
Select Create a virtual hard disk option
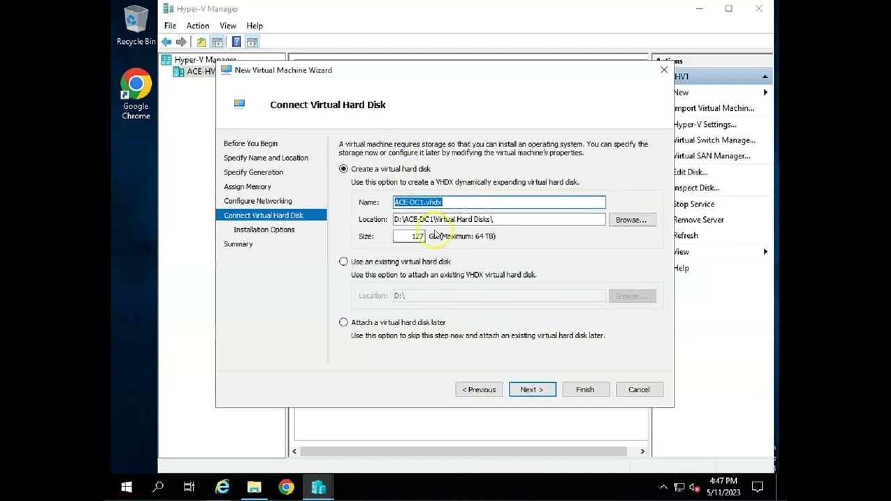click(x=343, y=169)
